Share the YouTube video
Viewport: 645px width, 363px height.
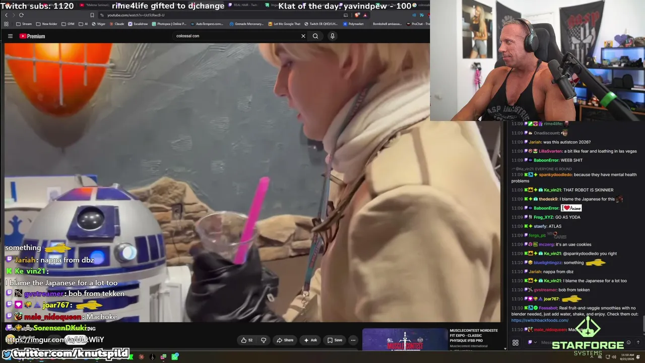(285, 340)
